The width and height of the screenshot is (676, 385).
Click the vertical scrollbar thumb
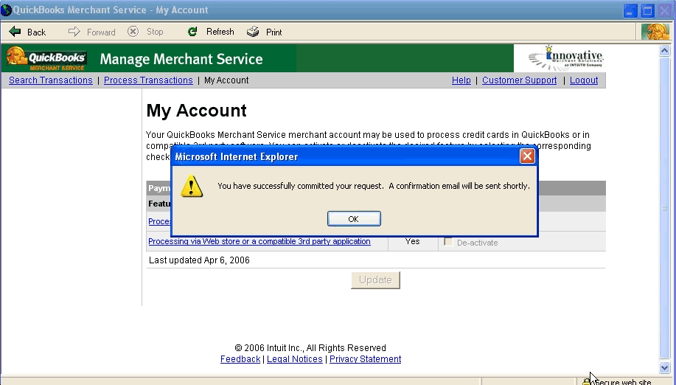[664, 209]
